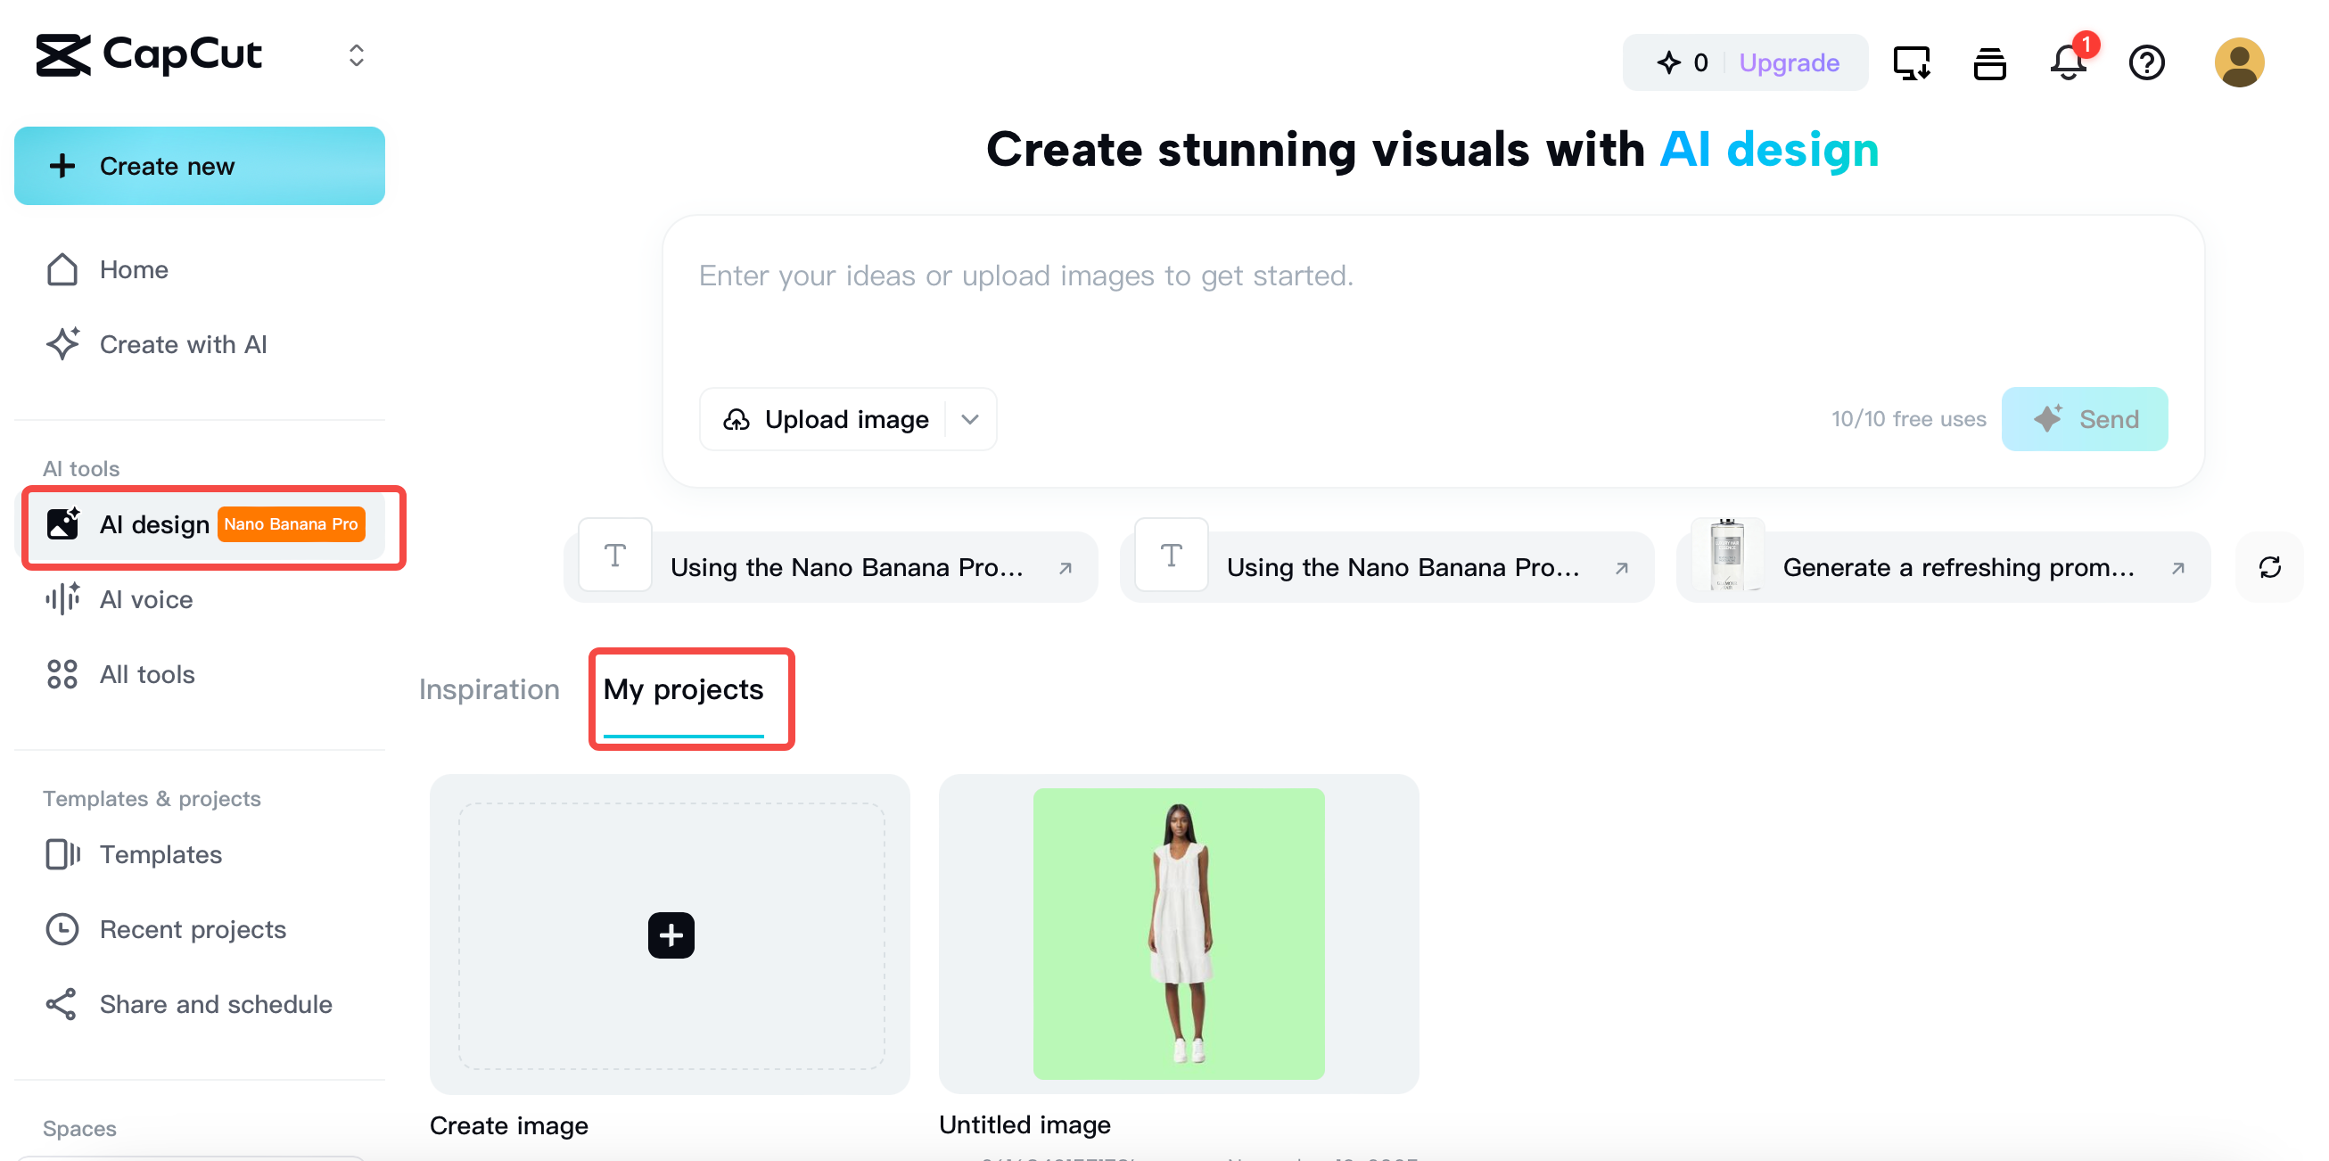Click the profile avatar
This screenshot has height=1161, width=2329.
(2240, 62)
